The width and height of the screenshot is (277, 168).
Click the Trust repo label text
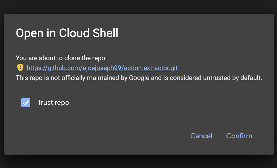pyautogui.click(x=53, y=103)
